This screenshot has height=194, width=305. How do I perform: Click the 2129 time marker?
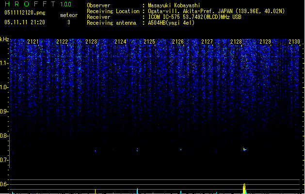265,42
